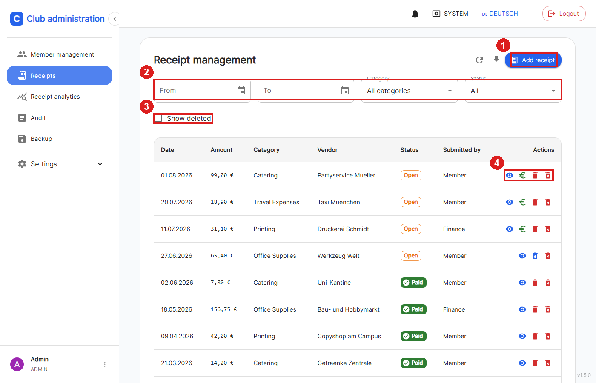Image resolution: width=596 pixels, height=383 pixels.
Task: Download receipts via the export icon
Action: point(496,60)
